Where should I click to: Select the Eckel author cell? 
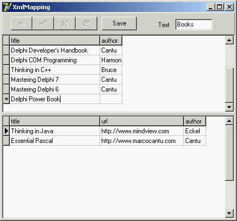pos(195,131)
